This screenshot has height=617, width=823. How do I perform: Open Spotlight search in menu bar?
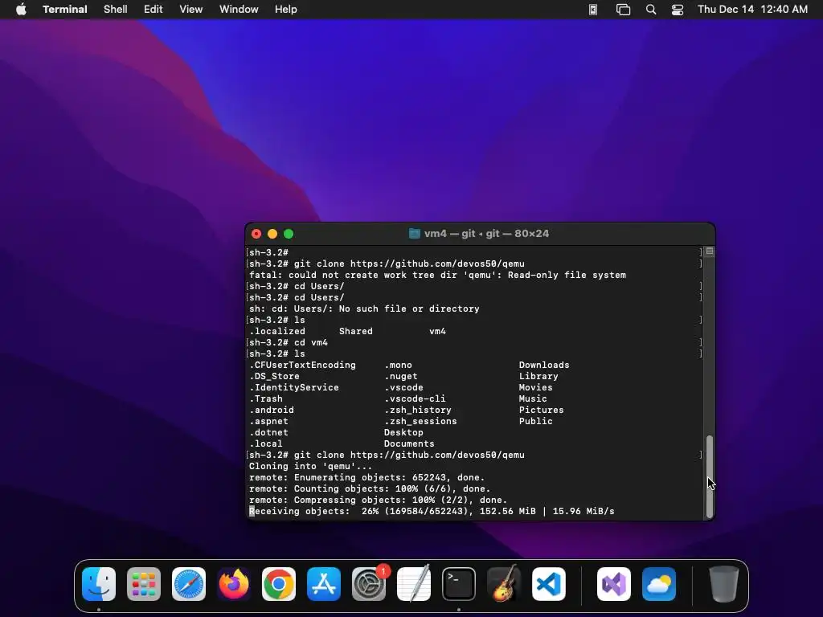coord(651,10)
